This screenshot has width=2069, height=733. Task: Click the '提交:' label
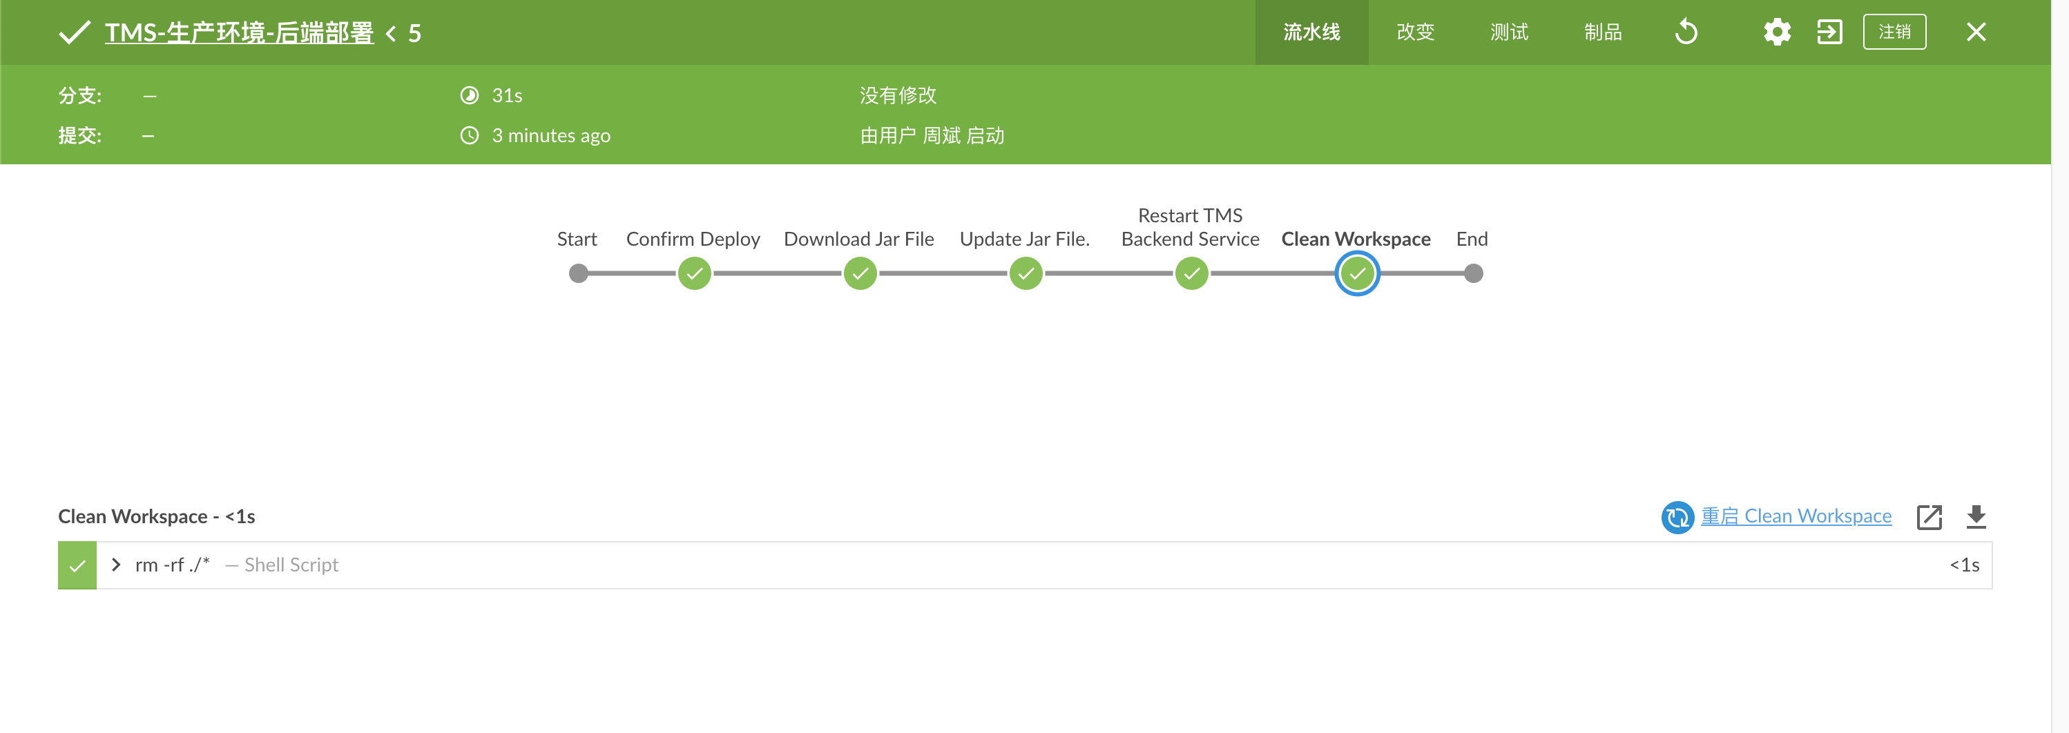(79, 136)
